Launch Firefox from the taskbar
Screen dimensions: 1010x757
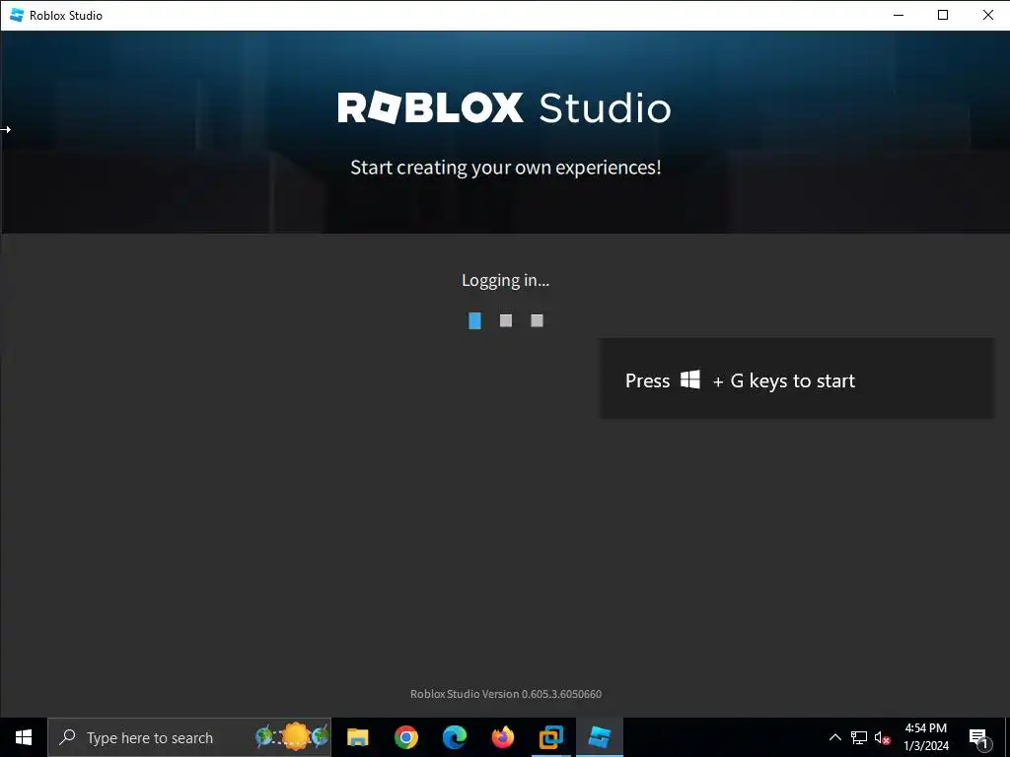coord(502,737)
